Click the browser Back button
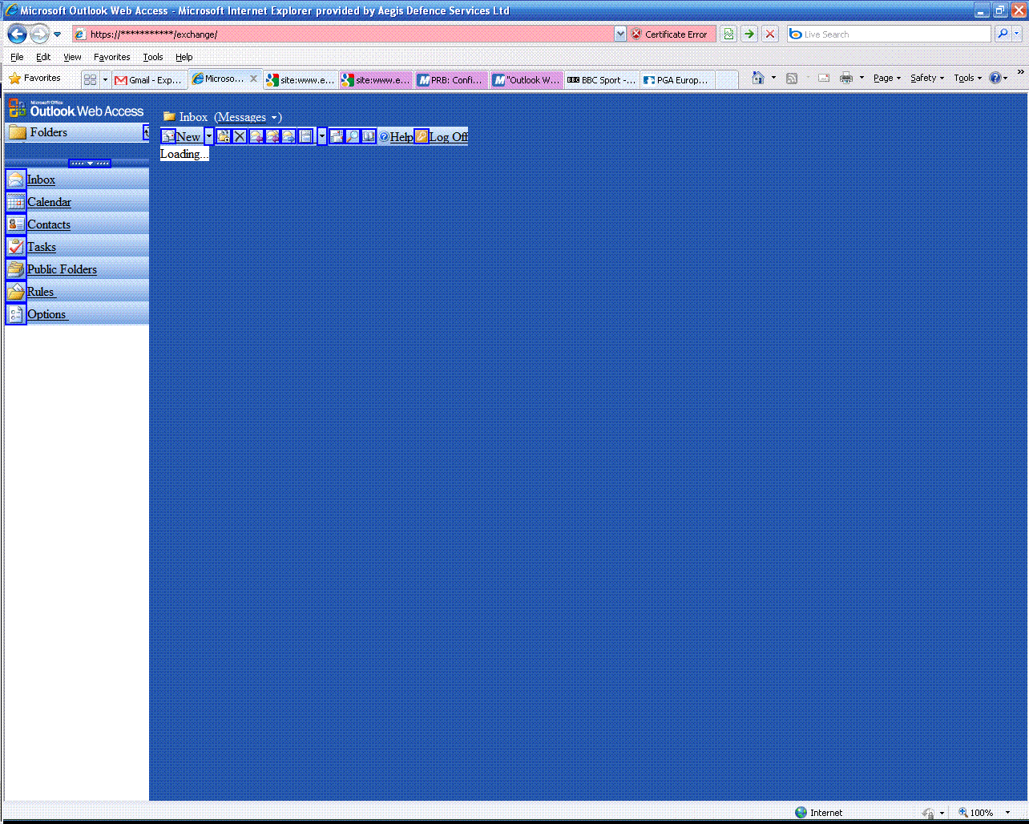 click(x=17, y=34)
